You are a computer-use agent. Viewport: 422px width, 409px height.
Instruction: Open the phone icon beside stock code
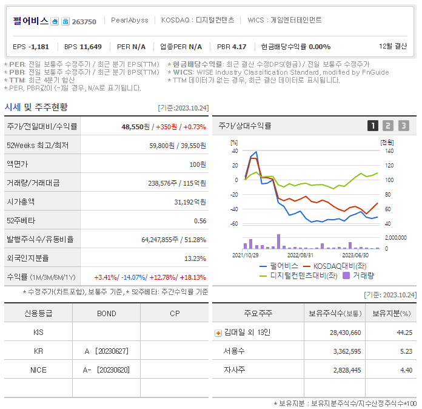(65, 21)
